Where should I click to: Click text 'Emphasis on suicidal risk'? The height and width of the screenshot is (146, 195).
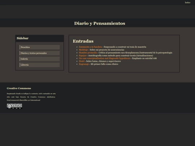tap(144, 58)
